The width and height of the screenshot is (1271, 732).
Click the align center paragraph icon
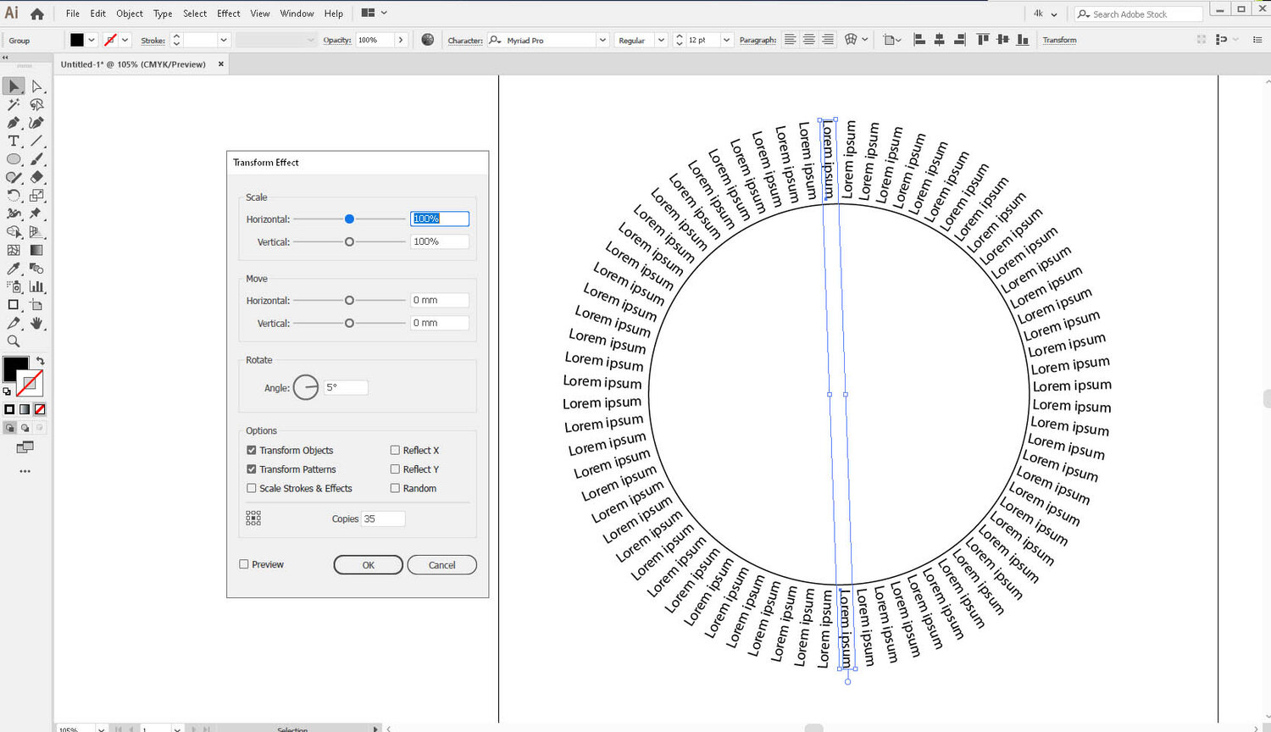click(808, 40)
